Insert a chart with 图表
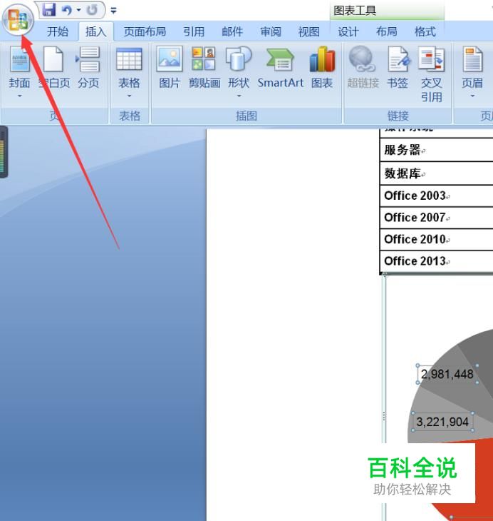The image size is (493, 521). (x=322, y=67)
